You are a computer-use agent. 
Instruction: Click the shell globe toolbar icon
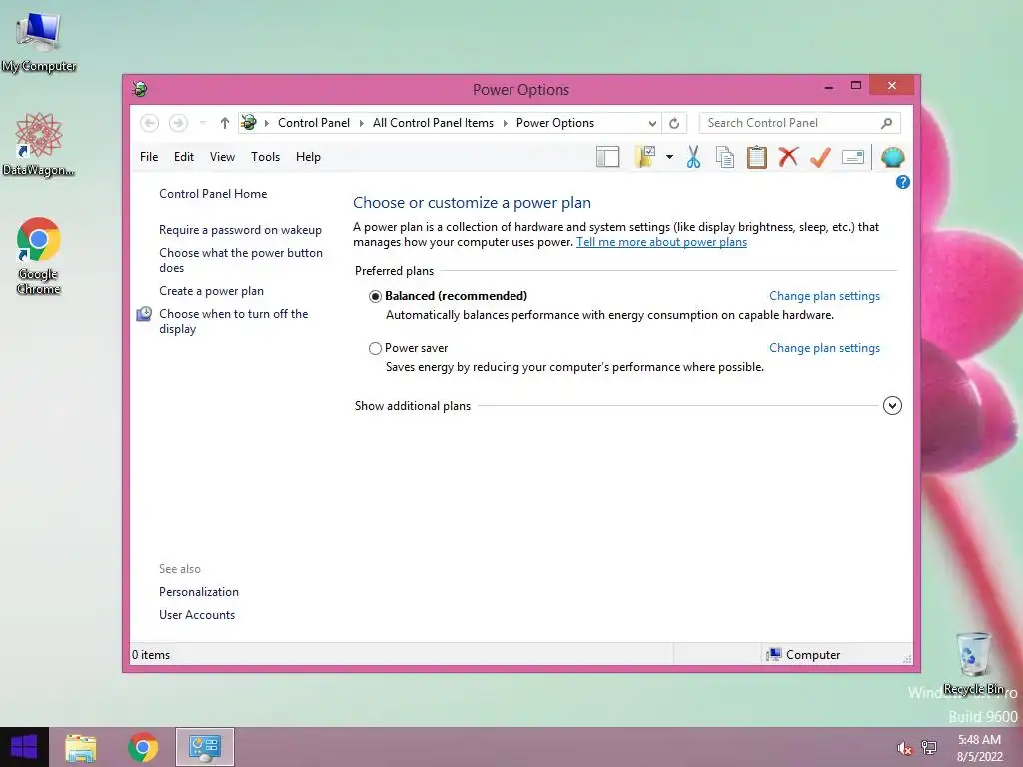point(892,157)
